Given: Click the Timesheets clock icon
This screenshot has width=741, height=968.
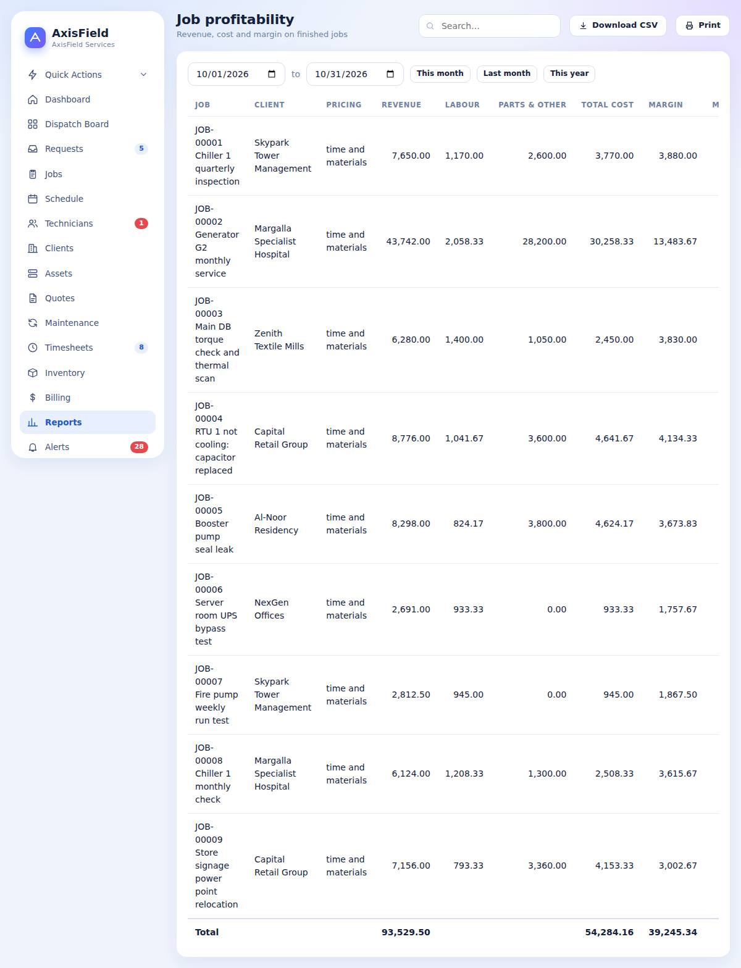Looking at the screenshot, I should point(33,348).
